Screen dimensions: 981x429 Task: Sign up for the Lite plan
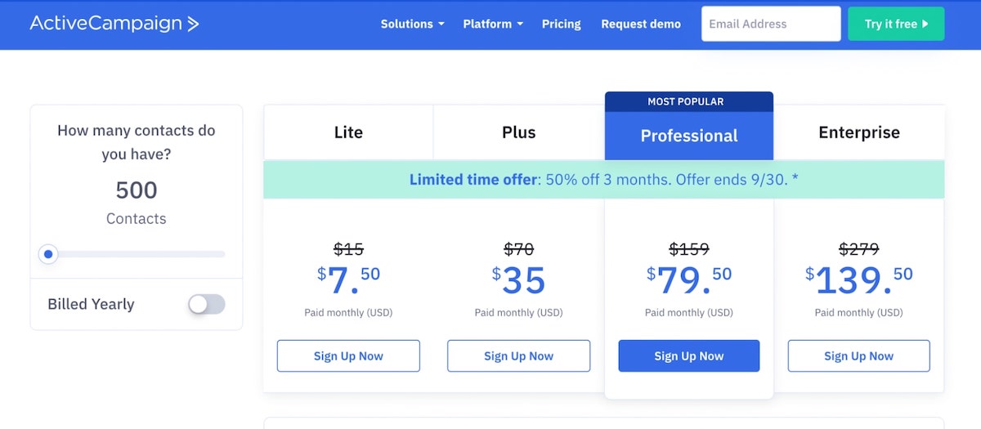click(x=348, y=356)
